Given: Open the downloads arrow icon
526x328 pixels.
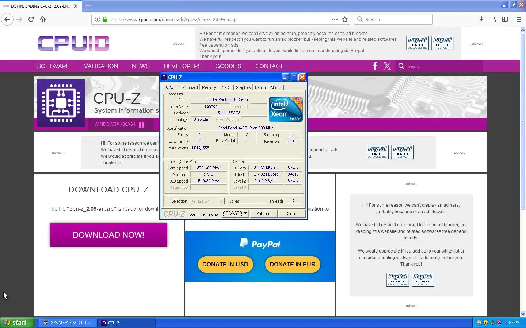Looking at the screenshot, I should tap(481, 19).
